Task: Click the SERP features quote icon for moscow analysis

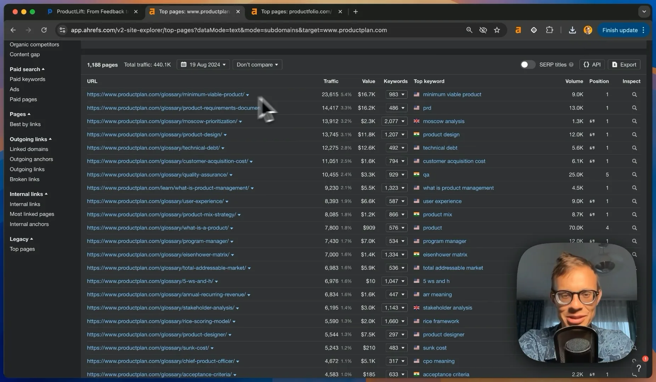Action: point(592,121)
